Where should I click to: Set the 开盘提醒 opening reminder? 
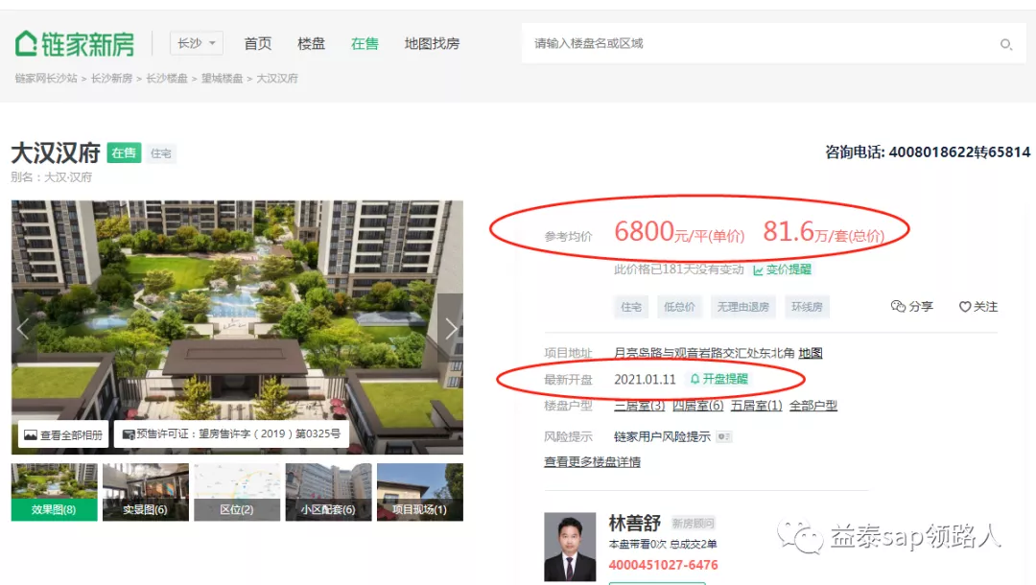pos(718,379)
